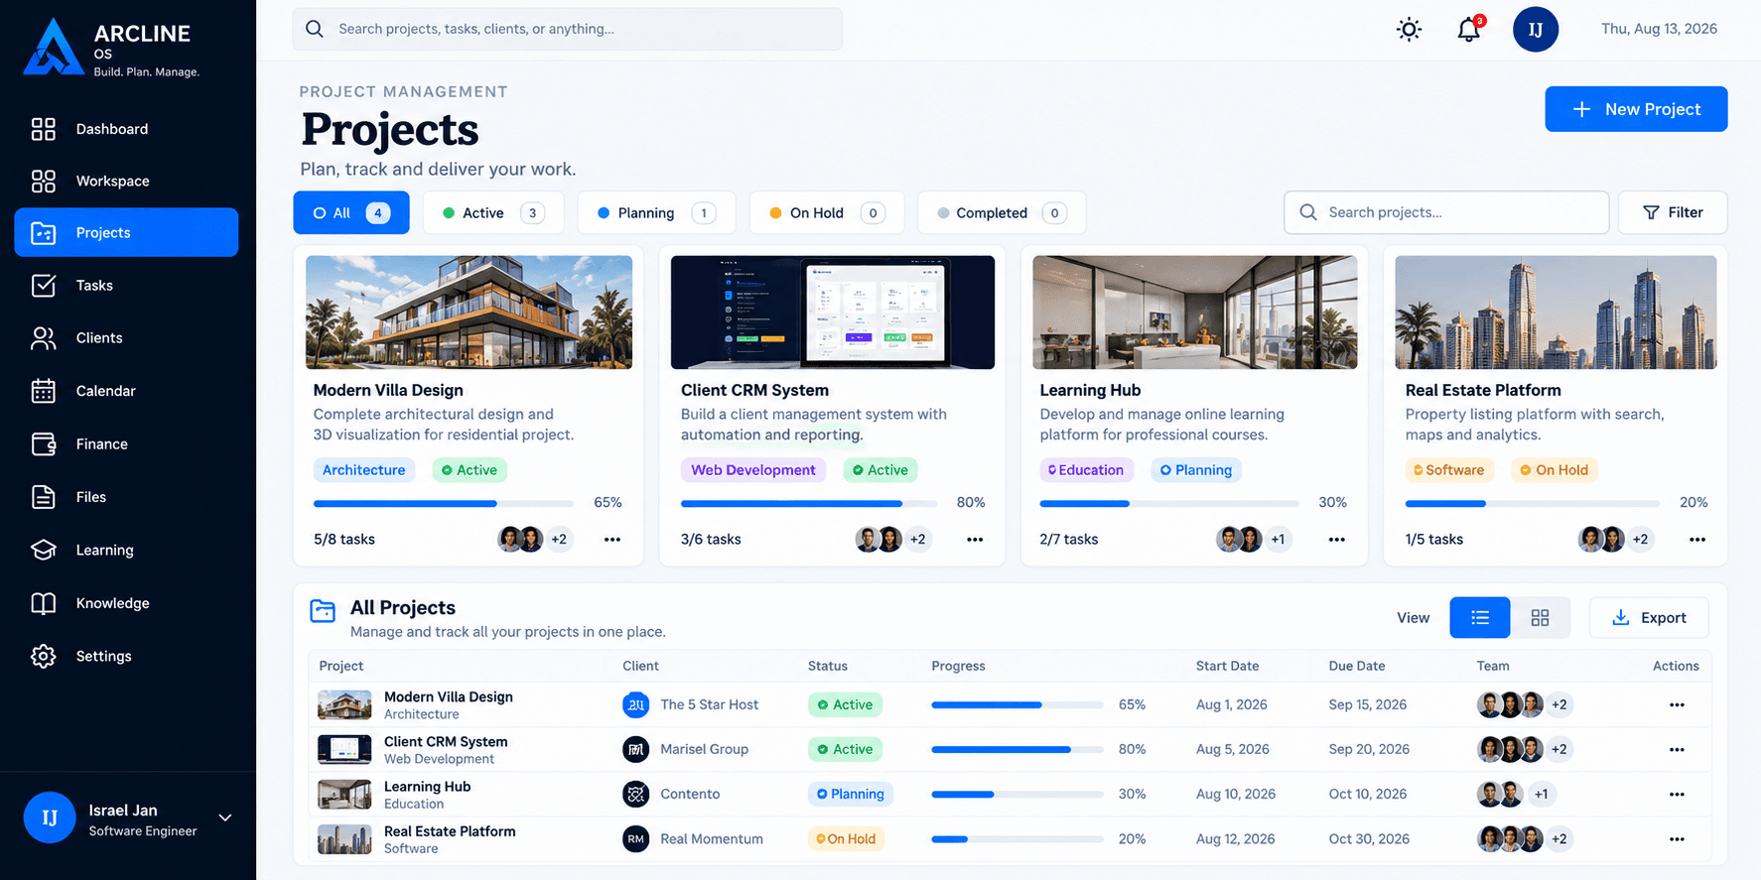Open the Filter button
The height and width of the screenshot is (880, 1761).
click(1673, 212)
